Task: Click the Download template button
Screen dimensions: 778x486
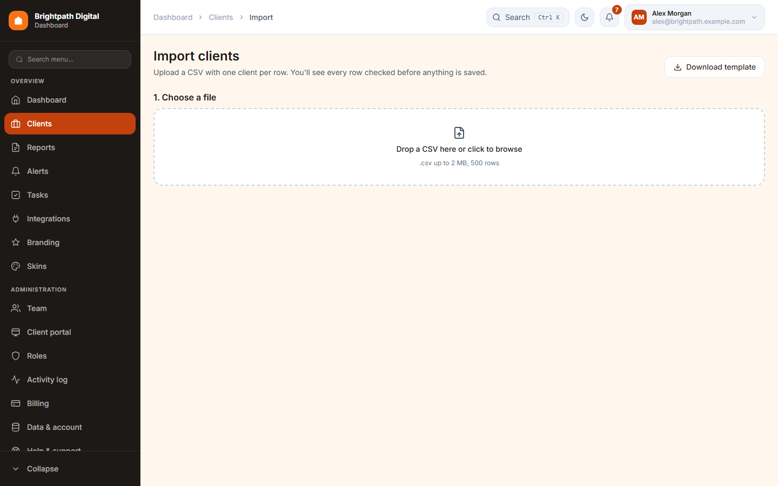Action: 715,67
